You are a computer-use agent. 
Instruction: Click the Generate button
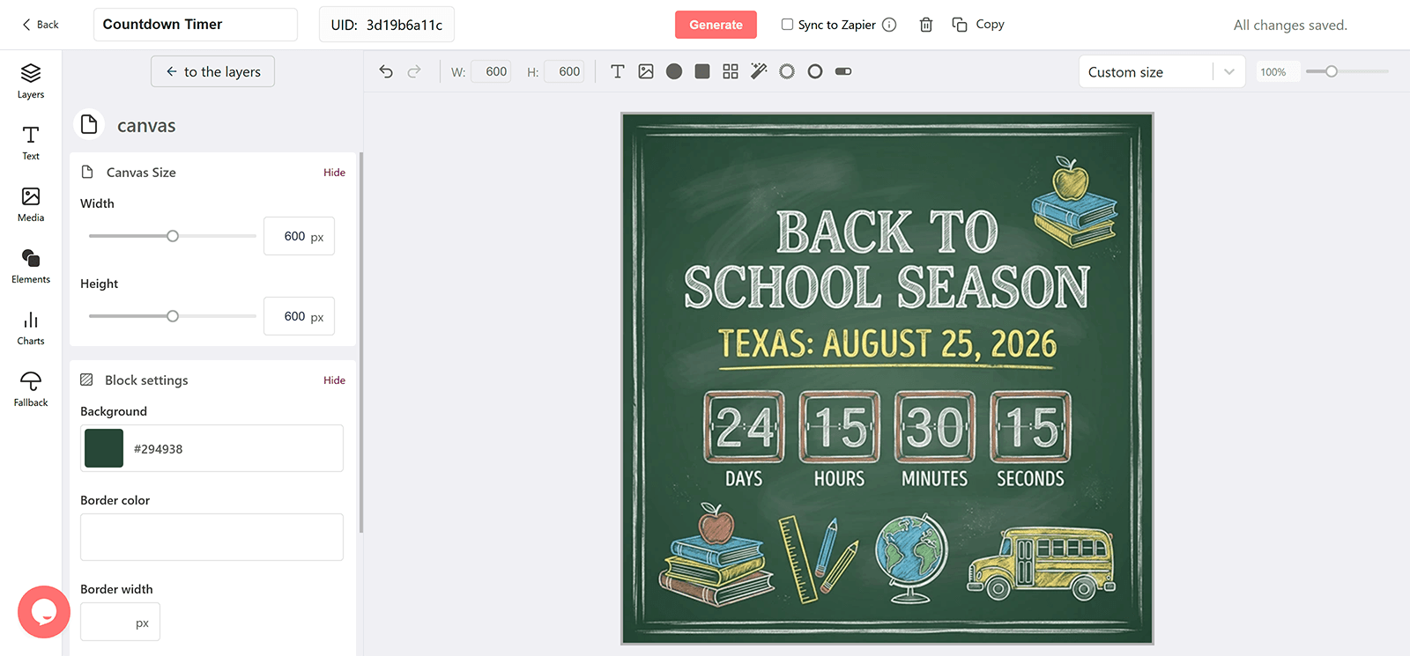click(x=716, y=25)
